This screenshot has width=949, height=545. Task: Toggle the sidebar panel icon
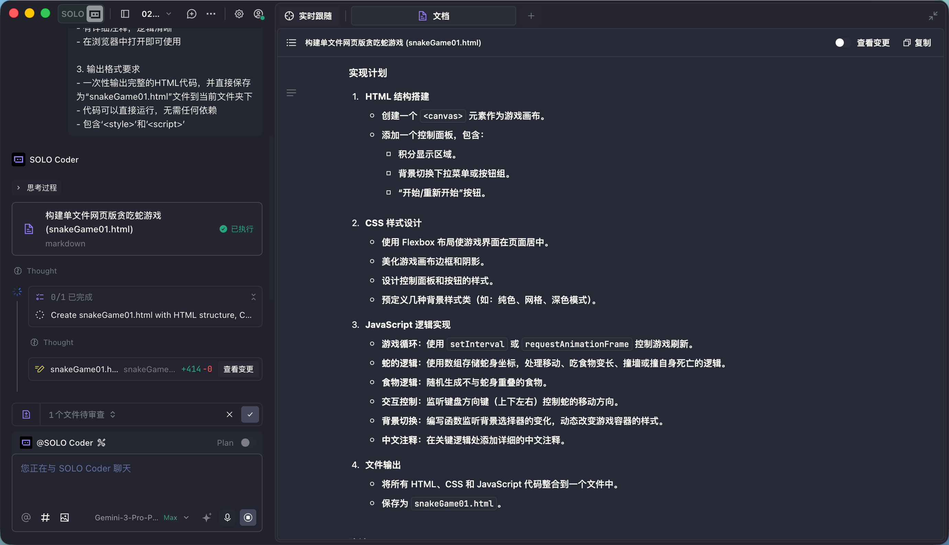click(x=125, y=14)
